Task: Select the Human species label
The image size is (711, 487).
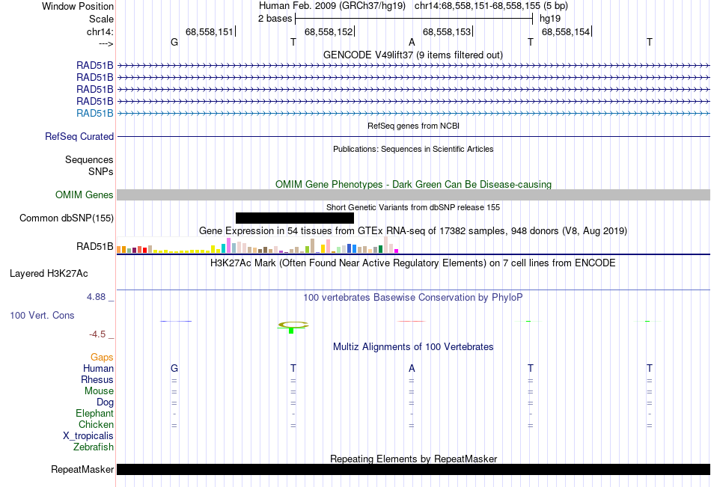Action: pos(98,368)
